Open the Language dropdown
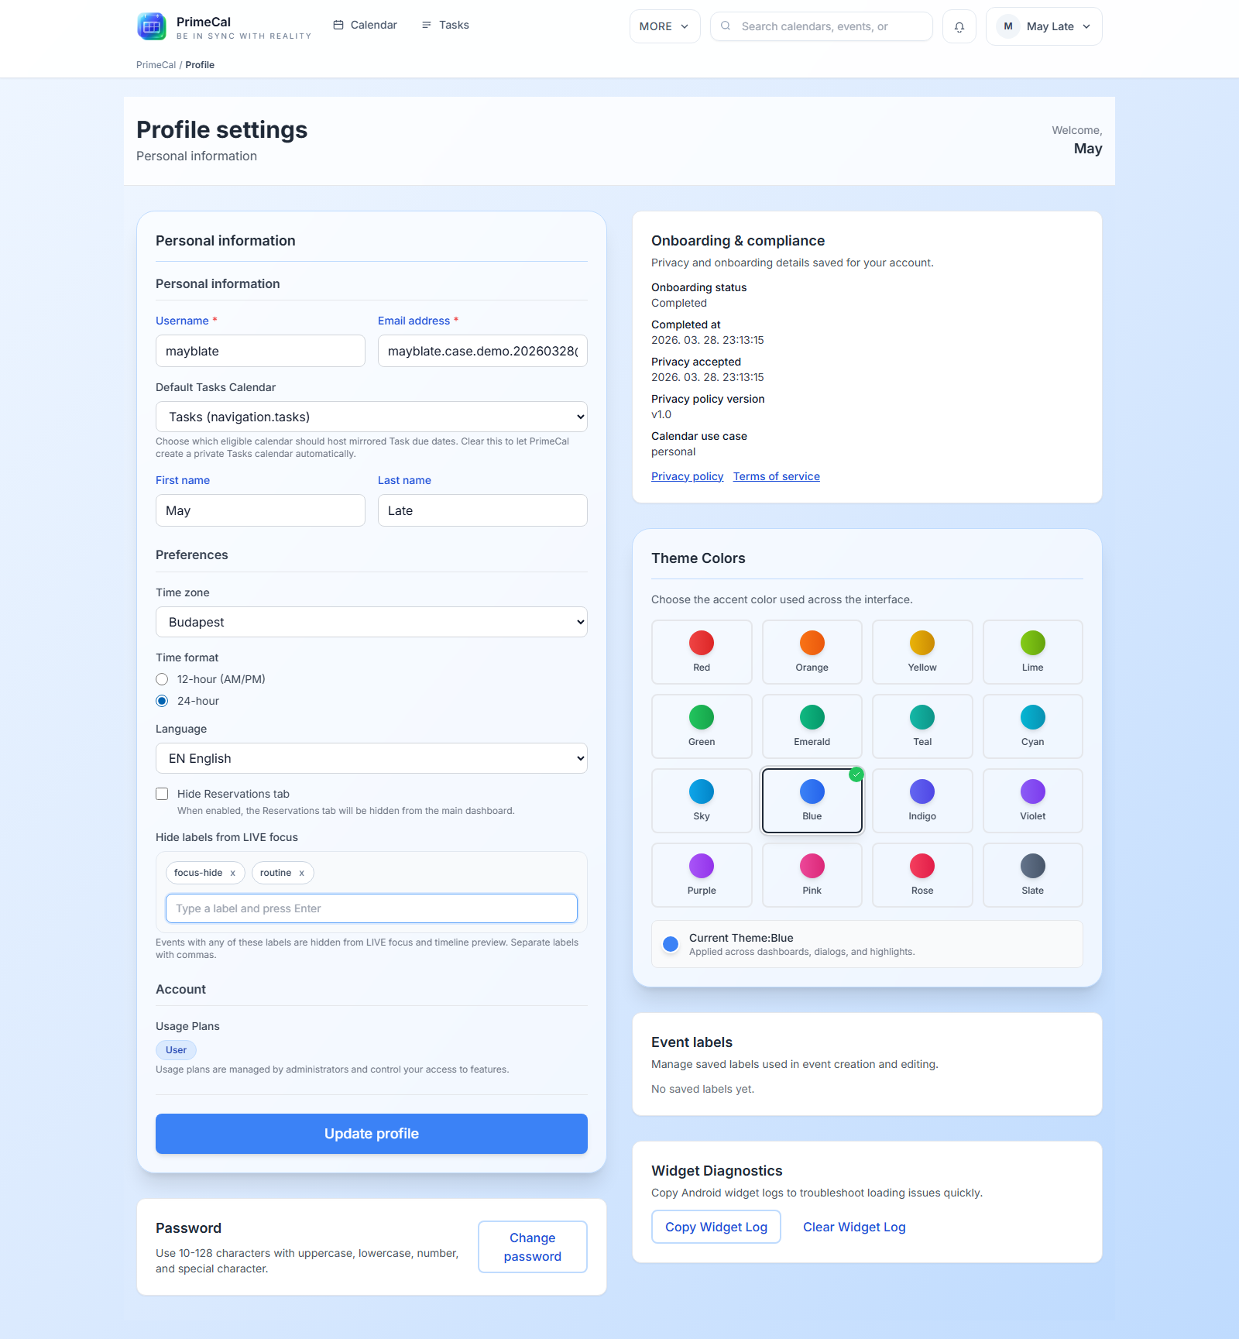Screen dimensions: 1239x1339 pyautogui.click(x=371, y=757)
